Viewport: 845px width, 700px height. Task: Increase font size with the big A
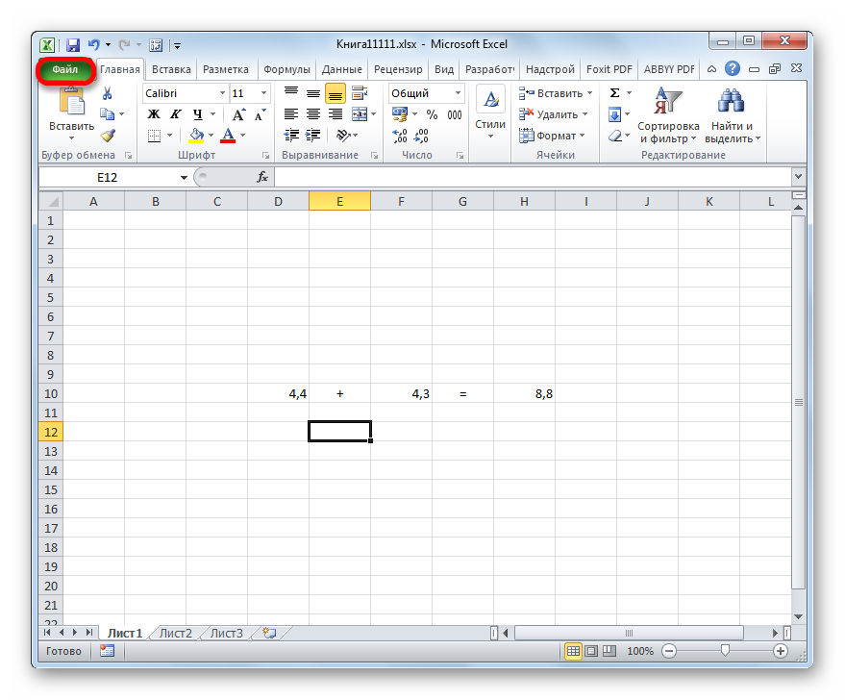coord(238,114)
